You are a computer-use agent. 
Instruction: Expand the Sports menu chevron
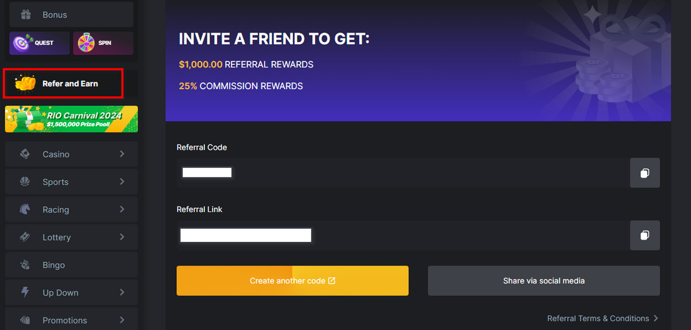[122, 181]
